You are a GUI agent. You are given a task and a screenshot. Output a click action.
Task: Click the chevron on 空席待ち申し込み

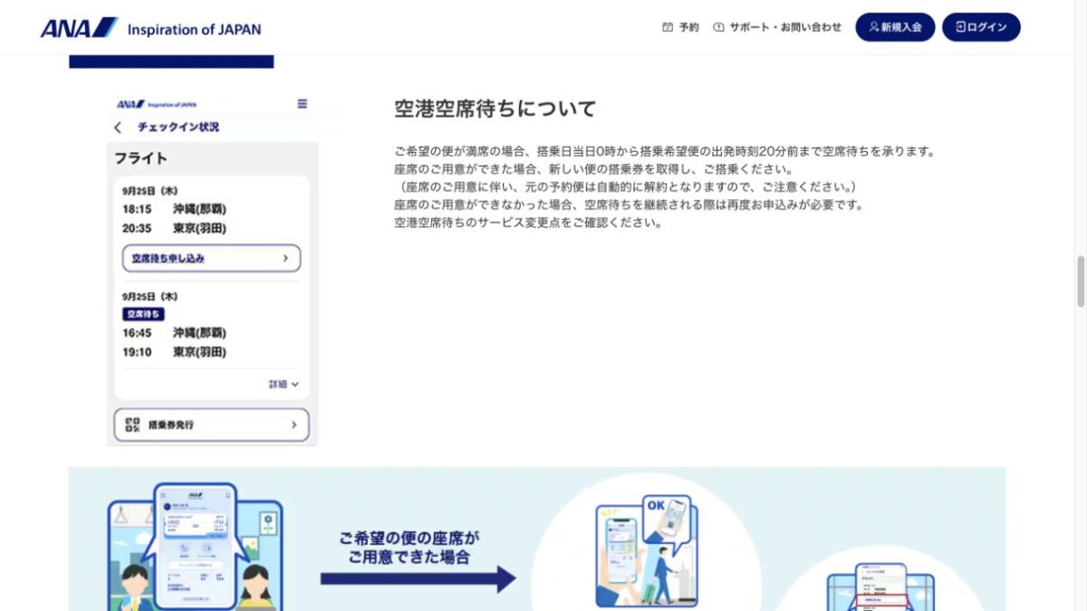[x=285, y=258]
